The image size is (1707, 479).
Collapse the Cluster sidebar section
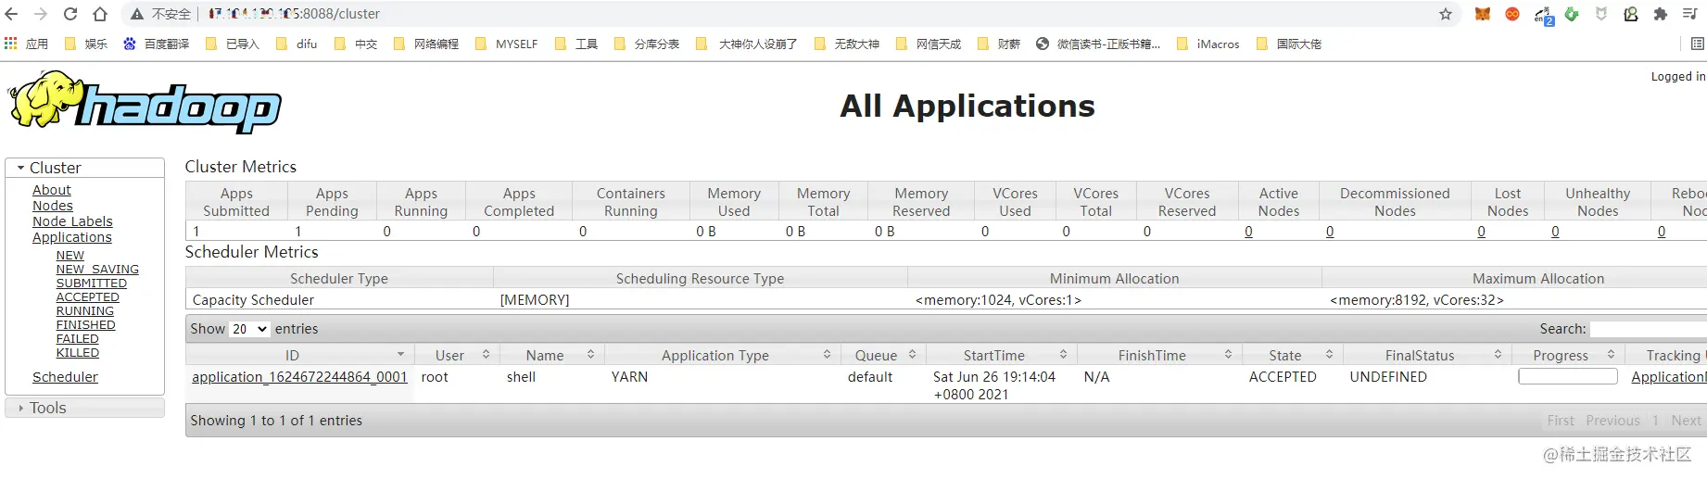click(85, 168)
